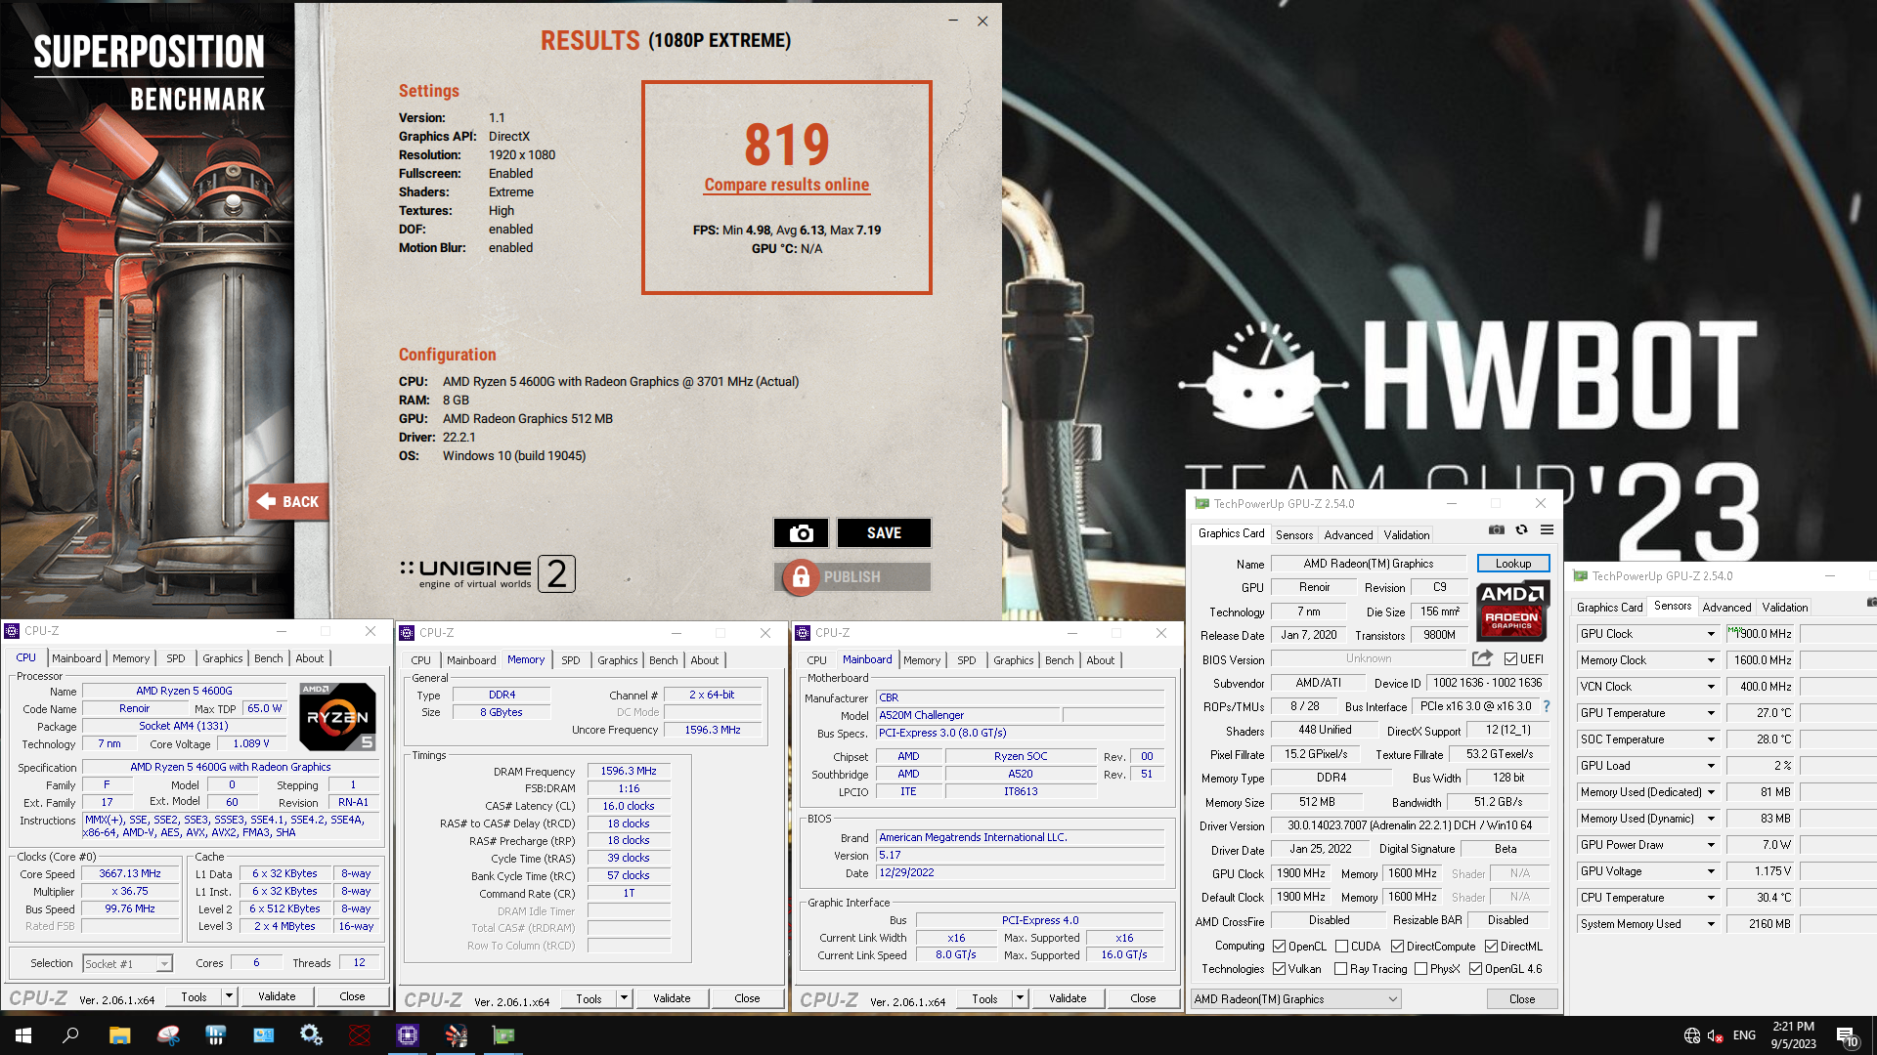Click Compare results online link

pos(786,185)
